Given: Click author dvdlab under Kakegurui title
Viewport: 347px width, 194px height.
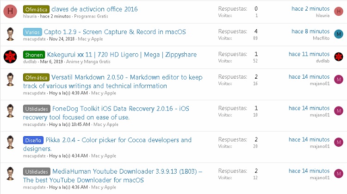Looking at the screenshot, I should pyautogui.click(x=30, y=62).
